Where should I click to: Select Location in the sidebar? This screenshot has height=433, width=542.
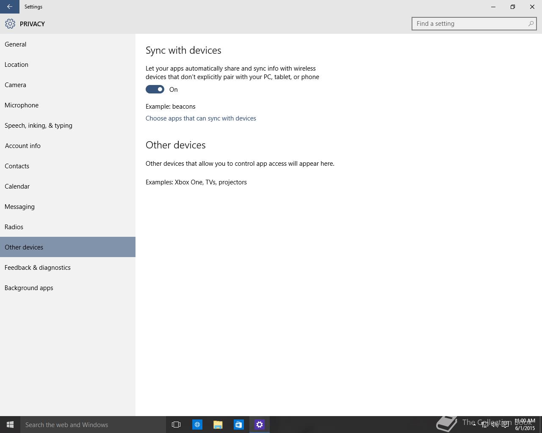tap(68, 65)
